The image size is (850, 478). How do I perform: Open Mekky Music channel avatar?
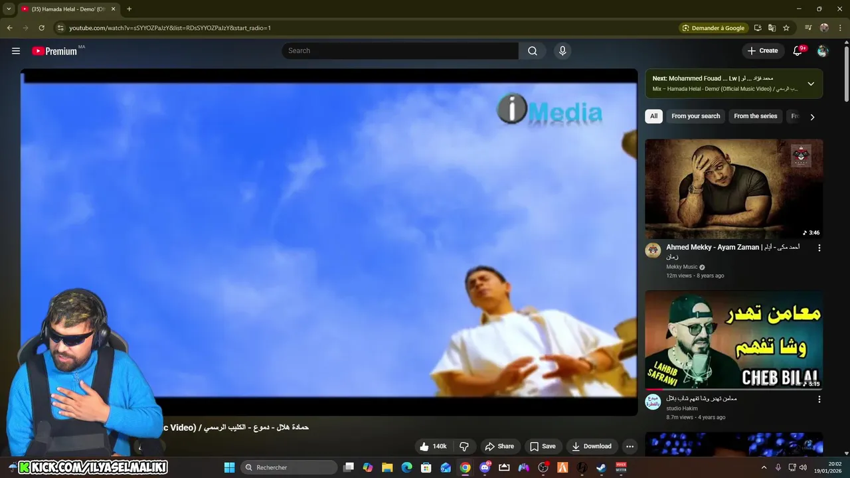(x=653, y=250)
